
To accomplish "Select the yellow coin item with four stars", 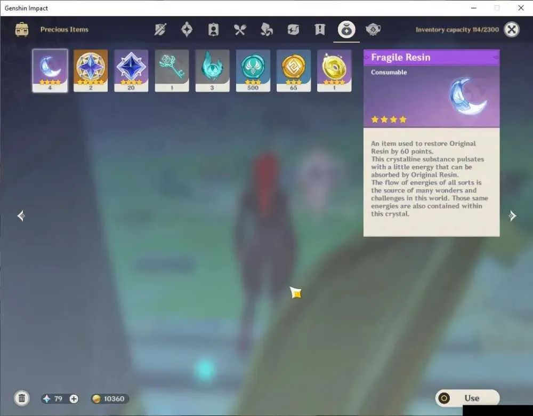I will coord(334,70).
